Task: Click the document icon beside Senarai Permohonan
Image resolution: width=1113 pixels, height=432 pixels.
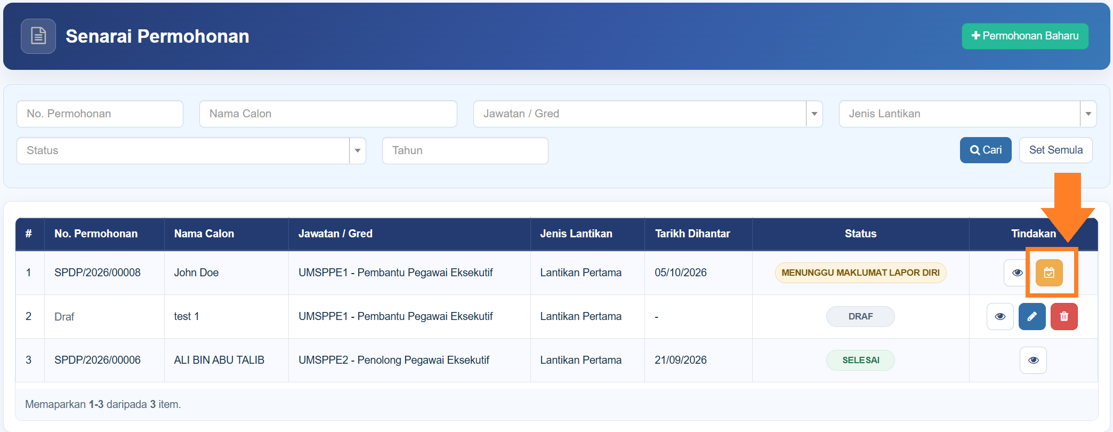Action: pyautogui.click(x=38, y=36)
